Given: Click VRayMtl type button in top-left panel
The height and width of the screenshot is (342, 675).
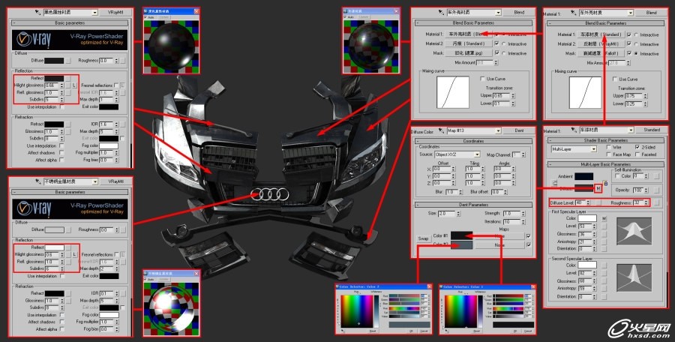Looking at the screenshot, I should [115, 13].
